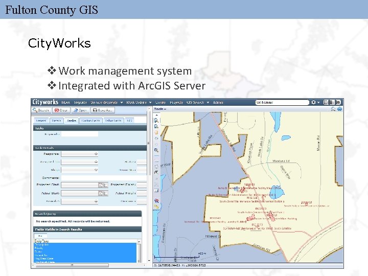Open the Response dropdown

tap(80, 154)
